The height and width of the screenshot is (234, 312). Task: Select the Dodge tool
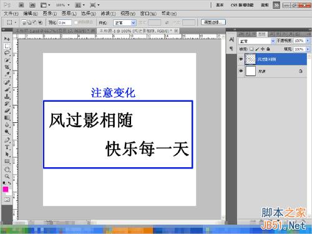point(7,132)
